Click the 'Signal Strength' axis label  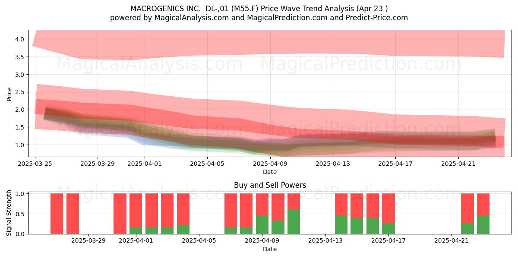[x=9, y=214]
